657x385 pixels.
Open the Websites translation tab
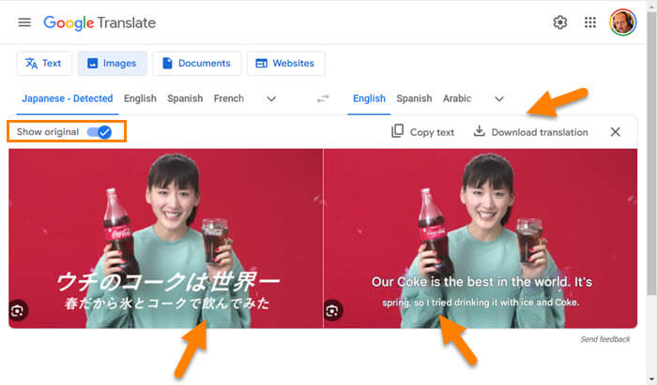pyautogui.click(x=285, y=64)
